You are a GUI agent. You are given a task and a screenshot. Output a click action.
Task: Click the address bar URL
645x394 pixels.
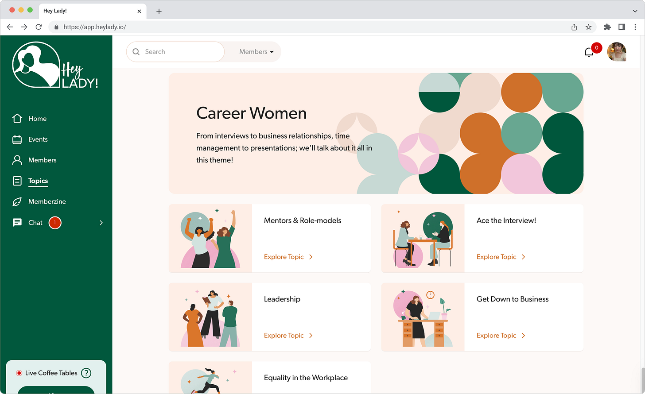[94, 27]
